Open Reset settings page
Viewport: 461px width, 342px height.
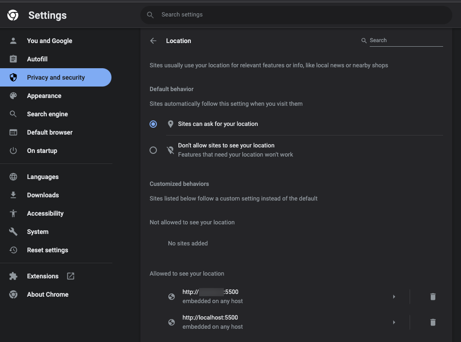[47, 250]
